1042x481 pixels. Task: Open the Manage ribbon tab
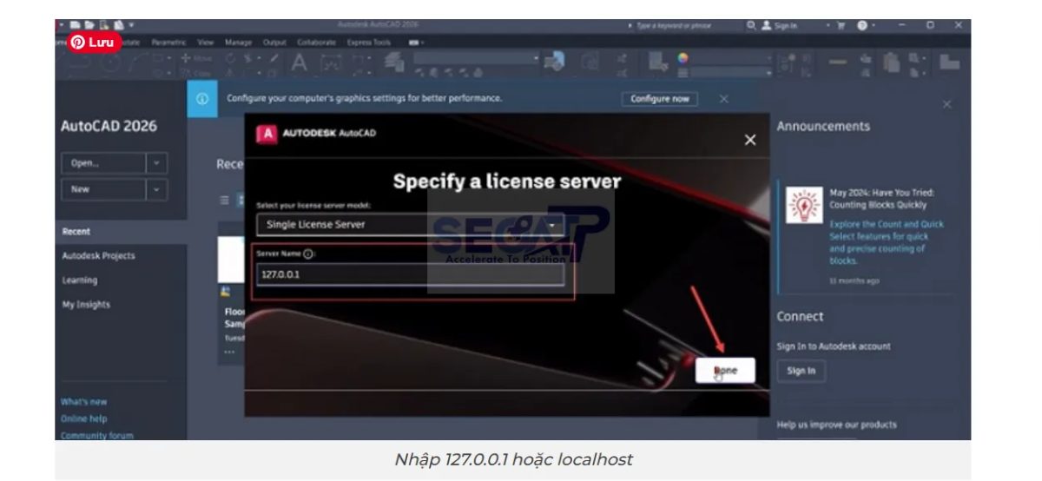[x=238, y=42]
